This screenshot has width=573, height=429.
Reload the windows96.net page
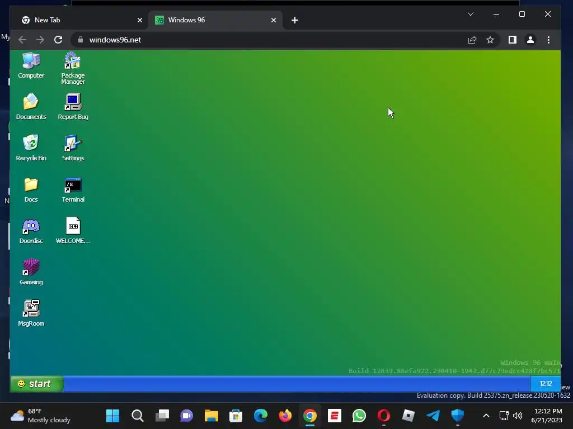[58, 40]
